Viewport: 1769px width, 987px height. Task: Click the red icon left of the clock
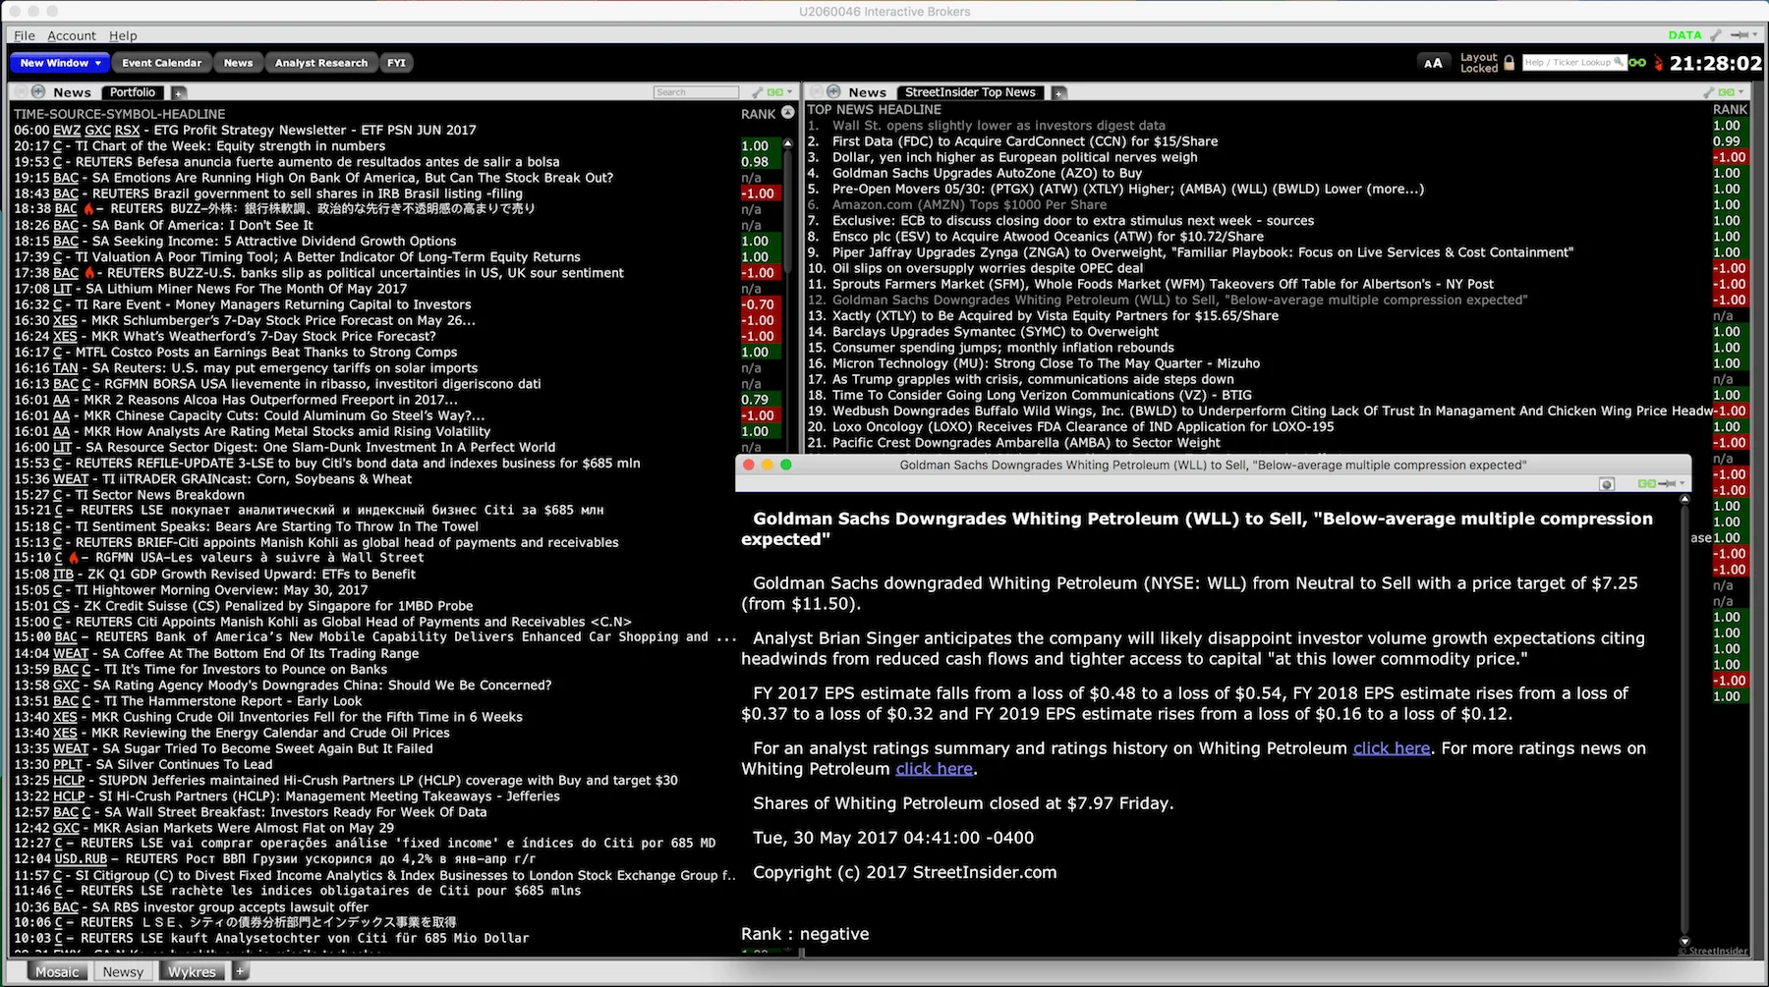pos(1659,63)
